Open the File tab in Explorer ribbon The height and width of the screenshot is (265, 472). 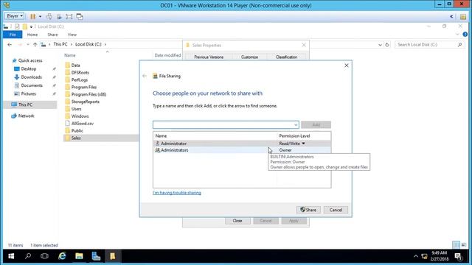(x=13, y=35)
